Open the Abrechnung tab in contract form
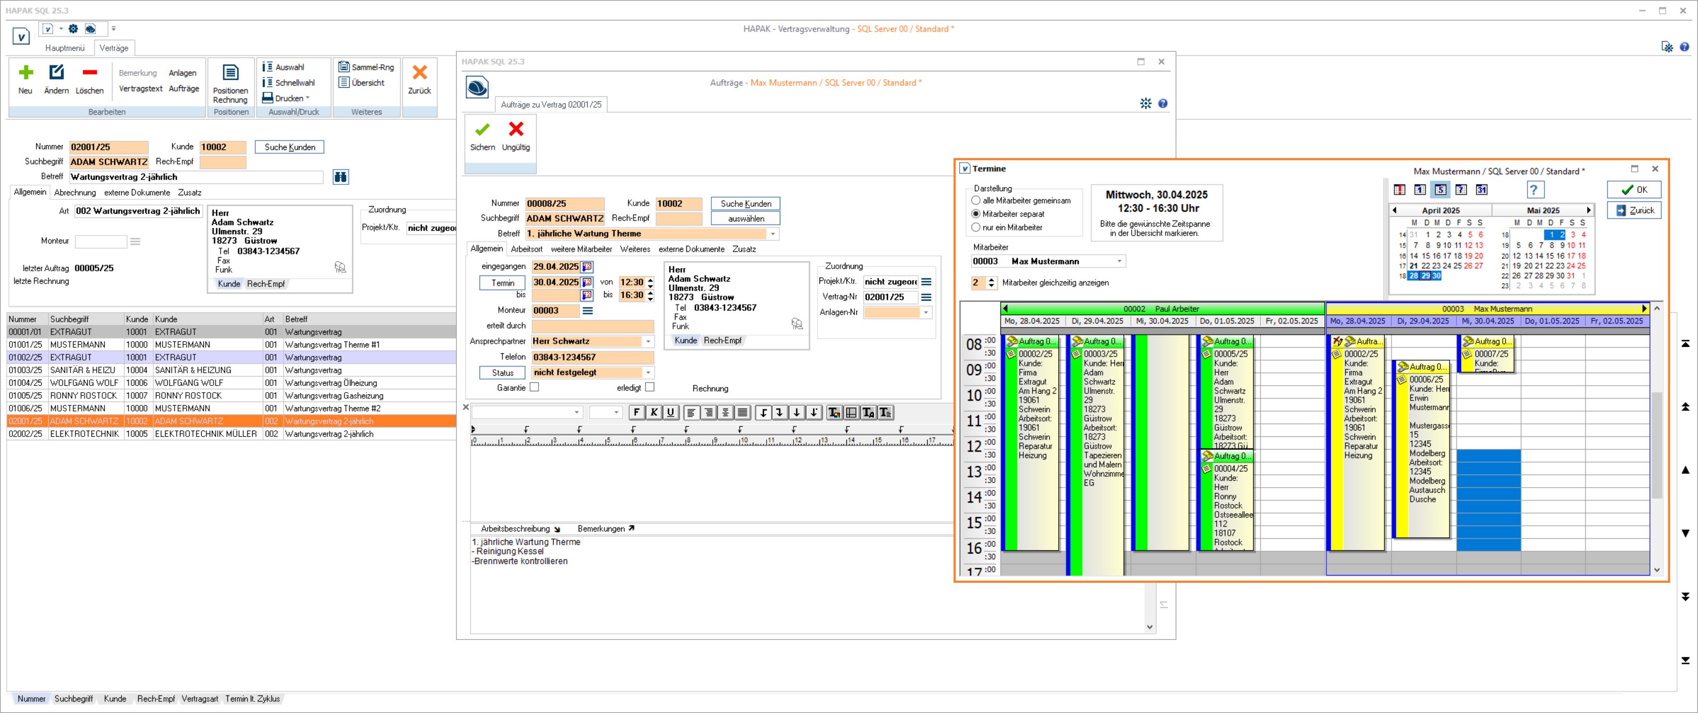The width and height of the screenshot is (1698, 713). click(x=75, y=193)
